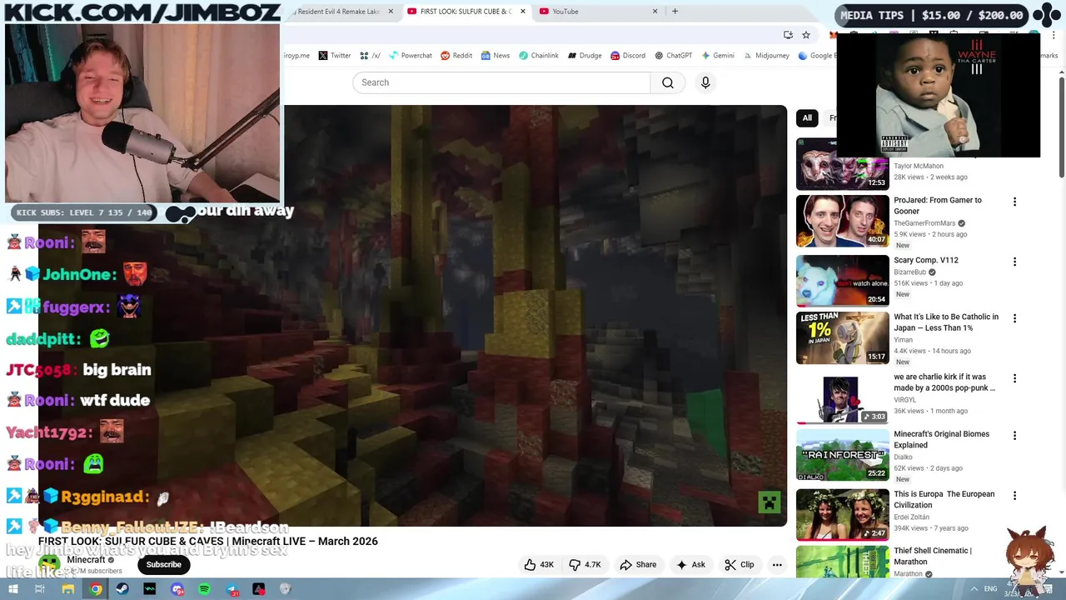Close the Resident Evil 4 Remake tab

(x=390, y=12)
